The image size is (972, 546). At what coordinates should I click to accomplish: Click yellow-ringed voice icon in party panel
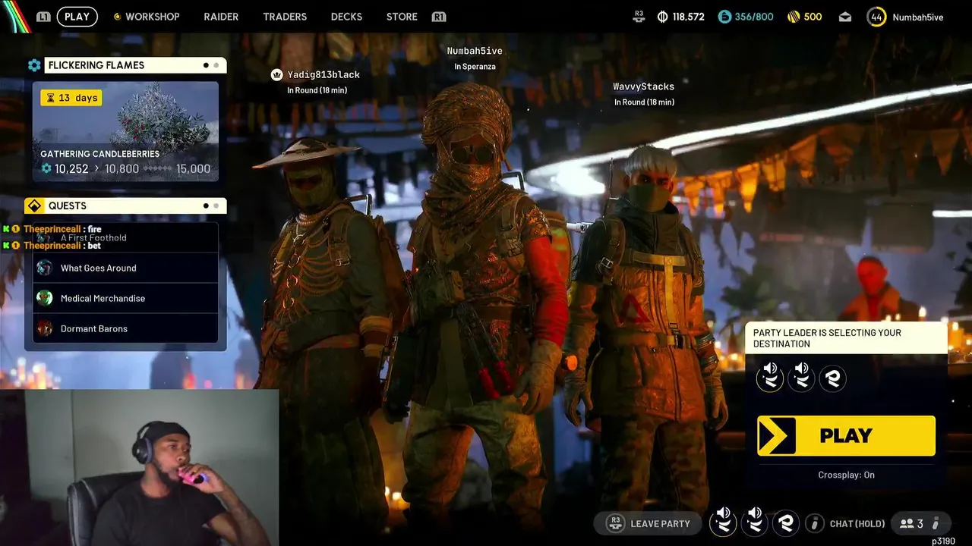pos(770,377)
